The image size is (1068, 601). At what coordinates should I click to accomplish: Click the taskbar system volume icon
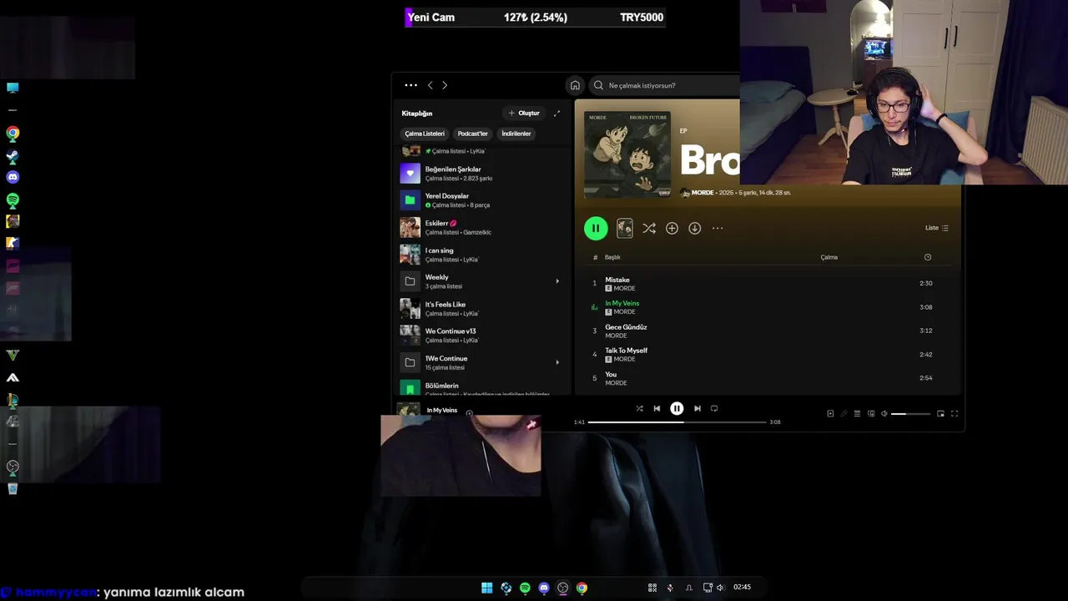(x=720, y=588)
